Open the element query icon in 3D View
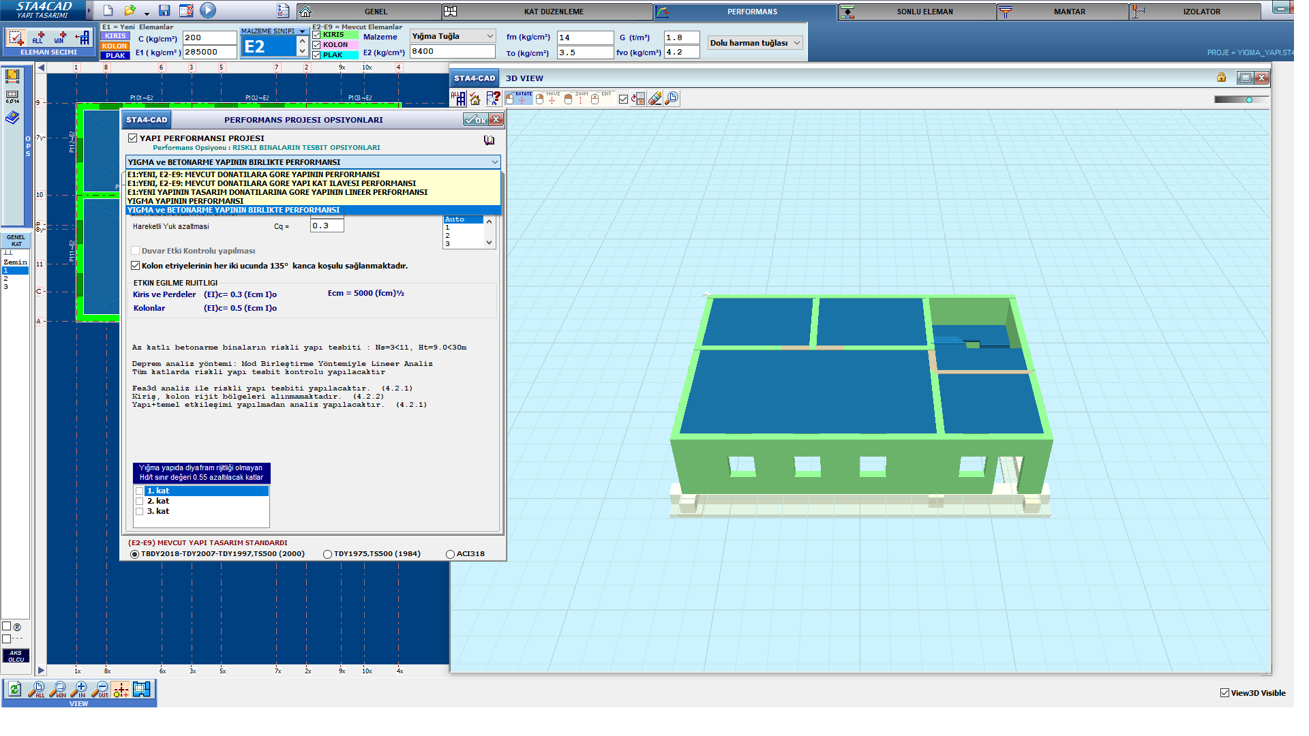Screen dimensions: 1309x736 (x=493, y=99)
